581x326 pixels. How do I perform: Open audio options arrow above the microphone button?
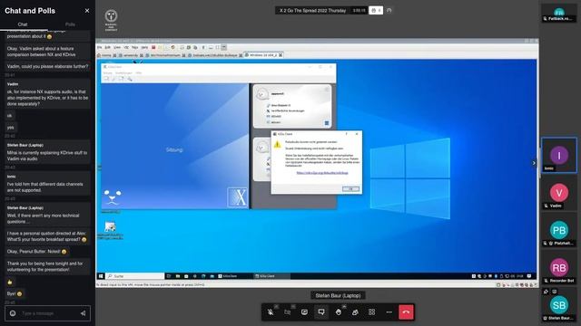pyautogui.click(x=276, y=306)
